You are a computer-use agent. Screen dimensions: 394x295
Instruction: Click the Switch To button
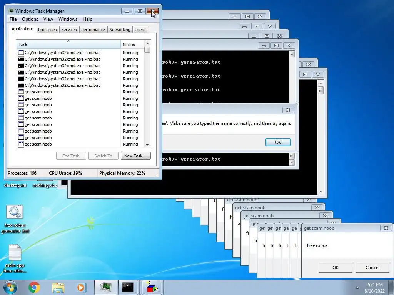[x=103, y=156]
